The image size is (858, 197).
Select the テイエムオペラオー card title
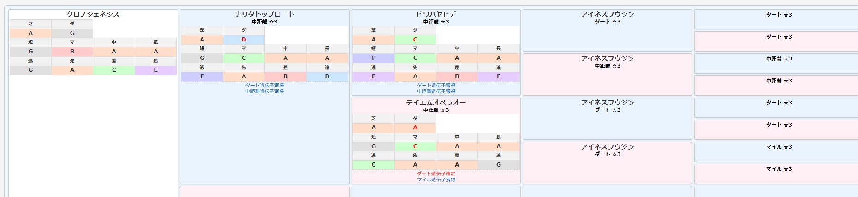tap(436, 103)
